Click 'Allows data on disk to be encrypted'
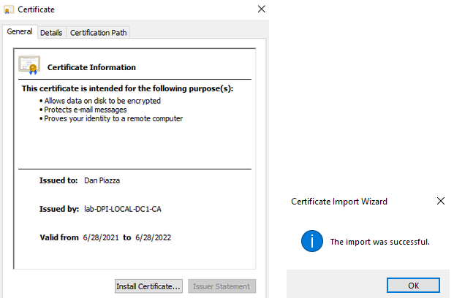This screenshot has width=454, height=298. point(102,101)
